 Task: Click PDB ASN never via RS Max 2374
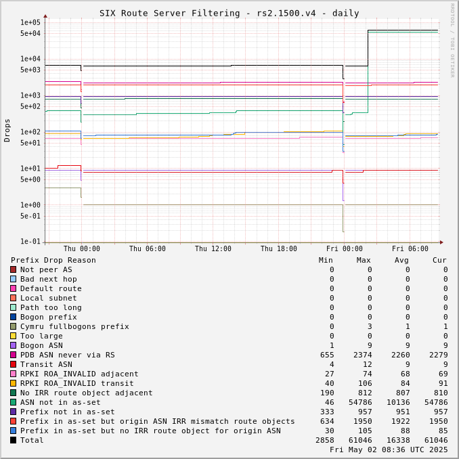(x=363, y=355)
